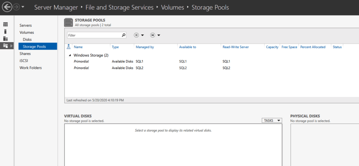Collapse the Windows Storage (2) group
This screenshot has height=166, width=359.
click(70, 55)
